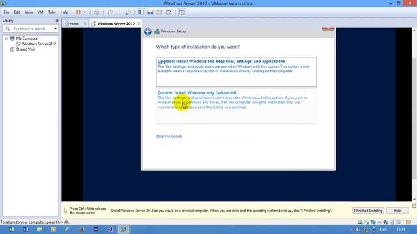Open File Explorer from the taskbar
The image size is (417, 234).
tap(40, 229)
